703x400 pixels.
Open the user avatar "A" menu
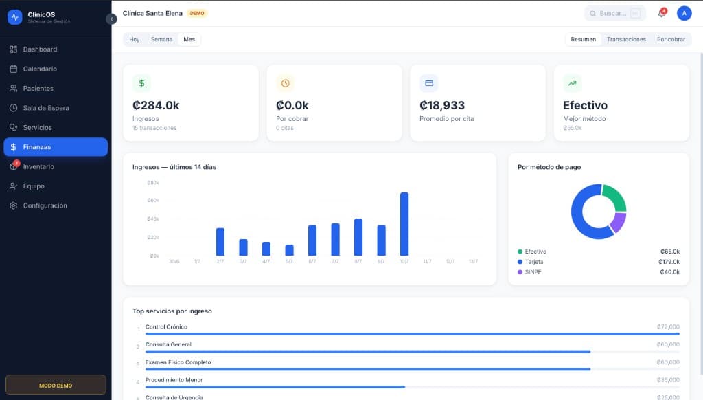click(x=684, y=14)
